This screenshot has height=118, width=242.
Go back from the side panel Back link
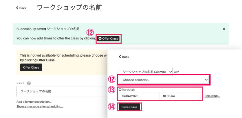[x=124, y=57]
